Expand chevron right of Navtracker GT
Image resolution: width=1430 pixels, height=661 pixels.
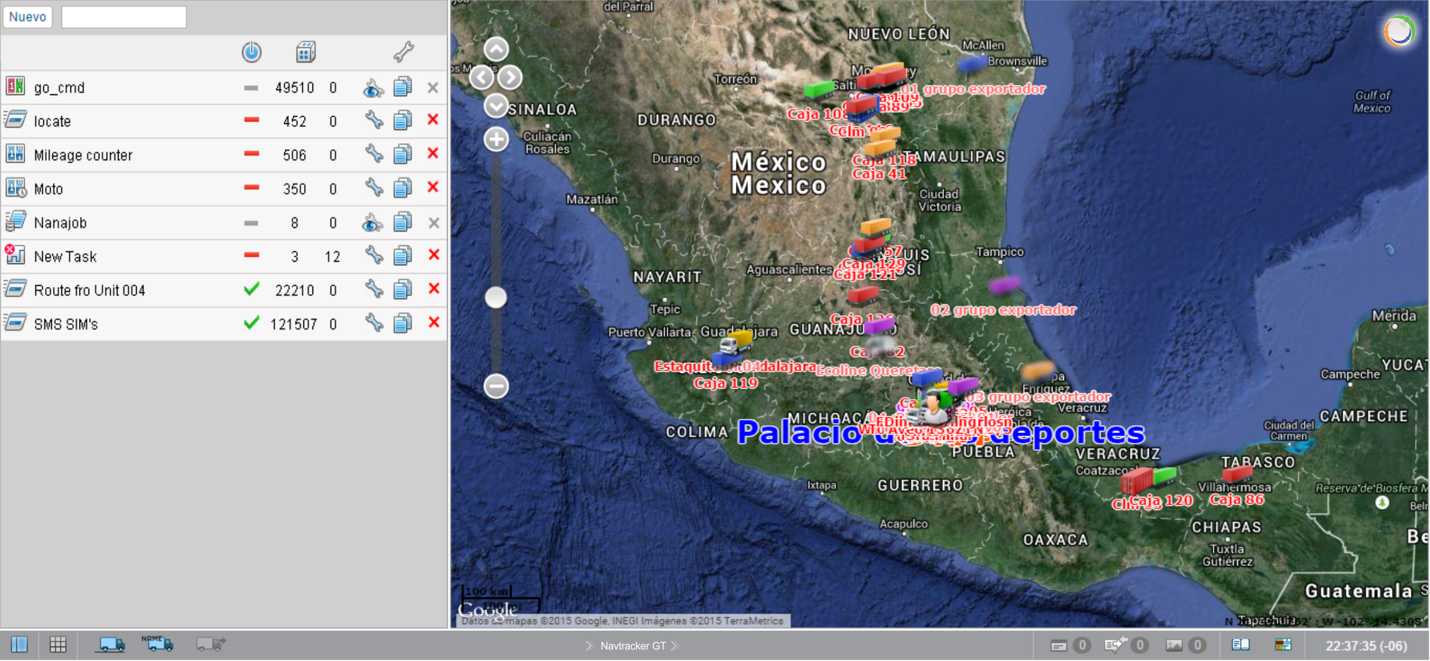675,646
